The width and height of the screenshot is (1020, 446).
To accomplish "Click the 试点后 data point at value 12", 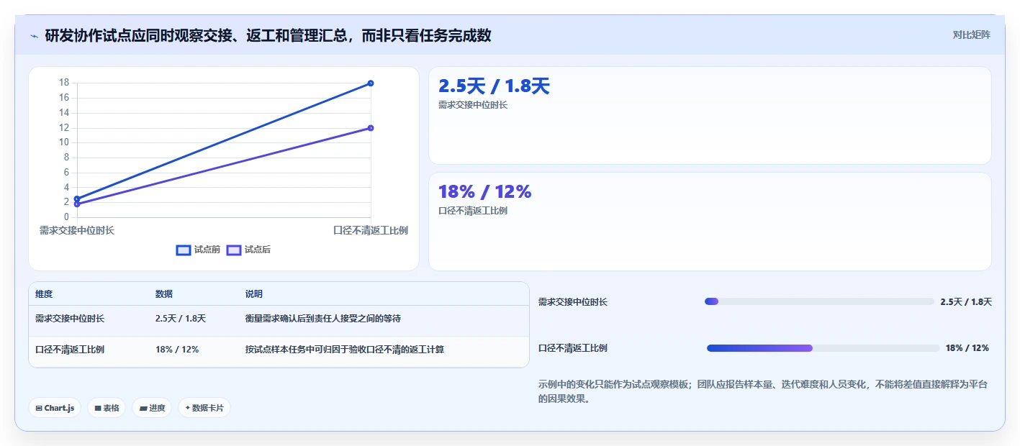I will 371,128.
